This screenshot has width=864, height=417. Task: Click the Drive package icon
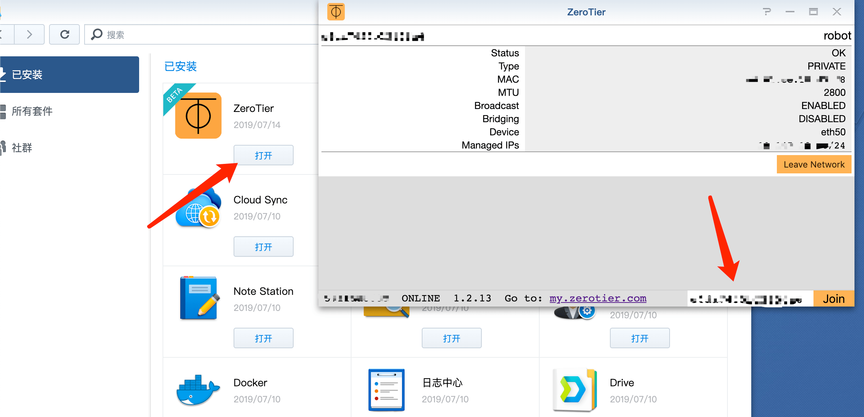click(x=574, y=390)
